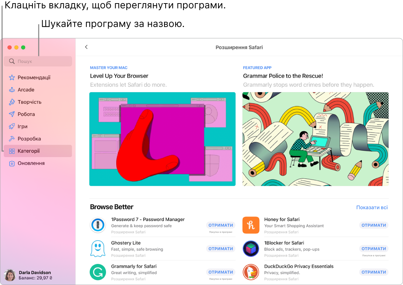The height and width of the screenshot is (285, 403).
Task: Click the DuckDuckGo Privacy Essentials icon
Action: pyautogui.click(x=251, y=272)
